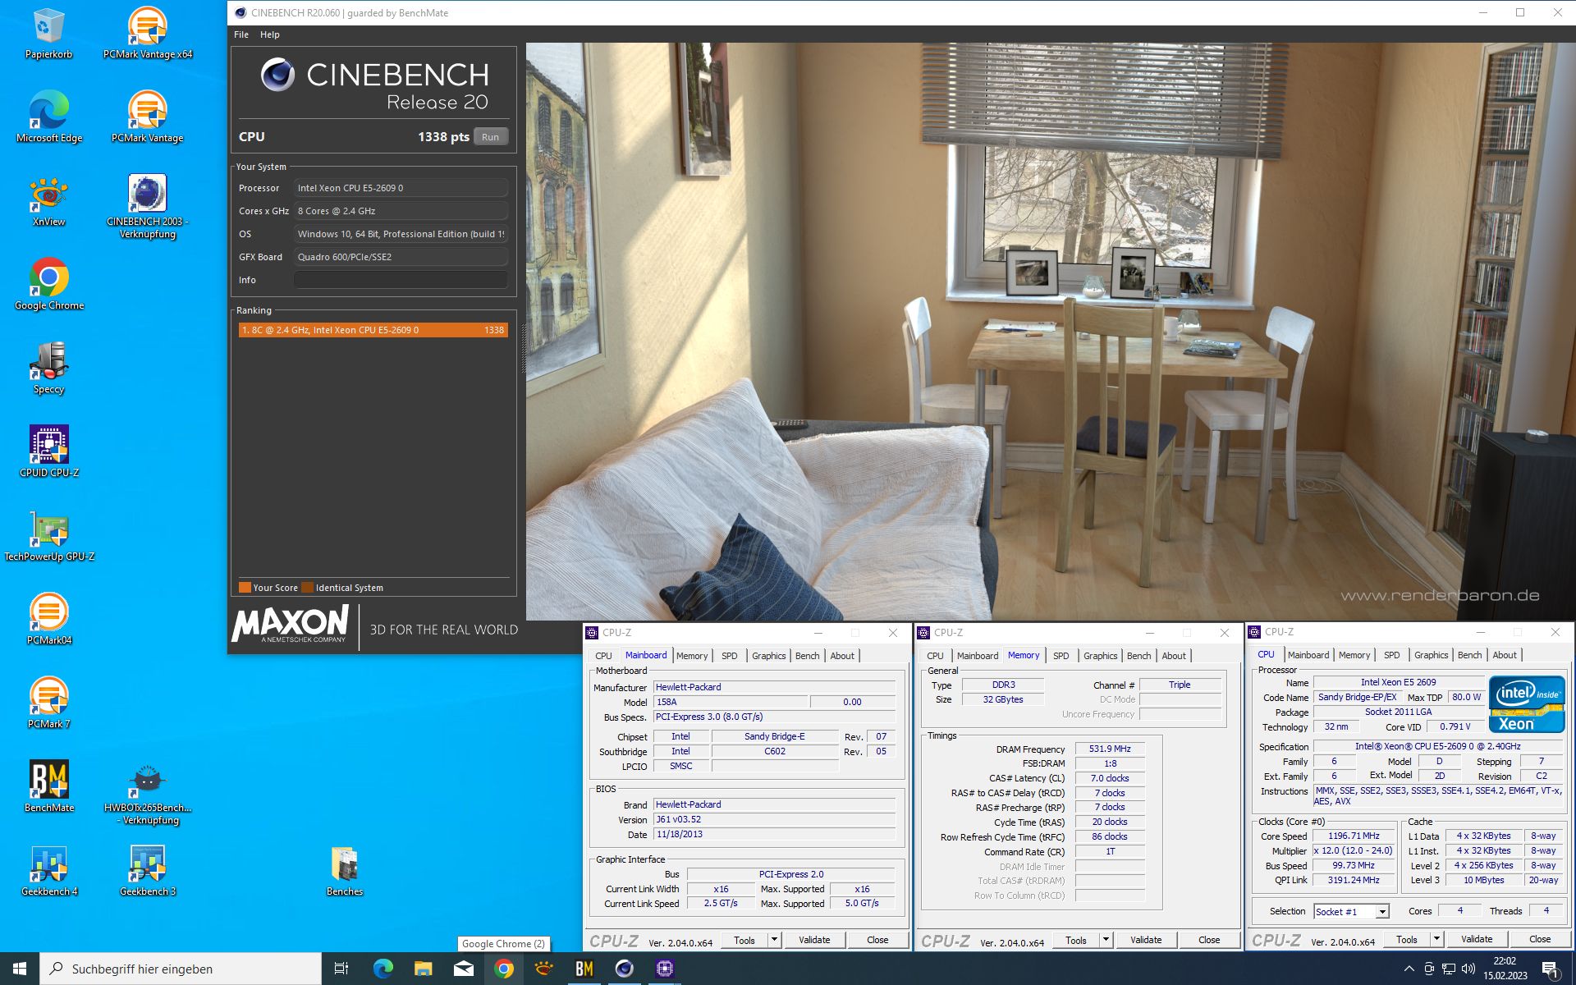Open Cinebench Help menu
The image size is (1576, 985).
coord(270,34)
